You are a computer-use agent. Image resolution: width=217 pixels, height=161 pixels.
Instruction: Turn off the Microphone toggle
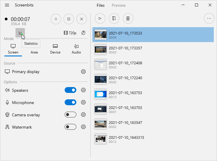pos(70,102)
